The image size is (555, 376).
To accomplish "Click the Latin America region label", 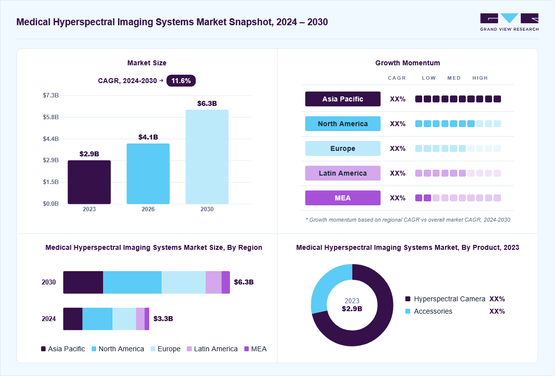I will tap(342, 173).
